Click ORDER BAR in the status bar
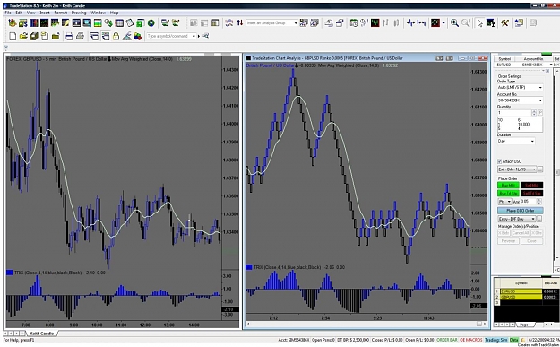The height and width of the screenshot is (347, 560). tap(447, 340)
